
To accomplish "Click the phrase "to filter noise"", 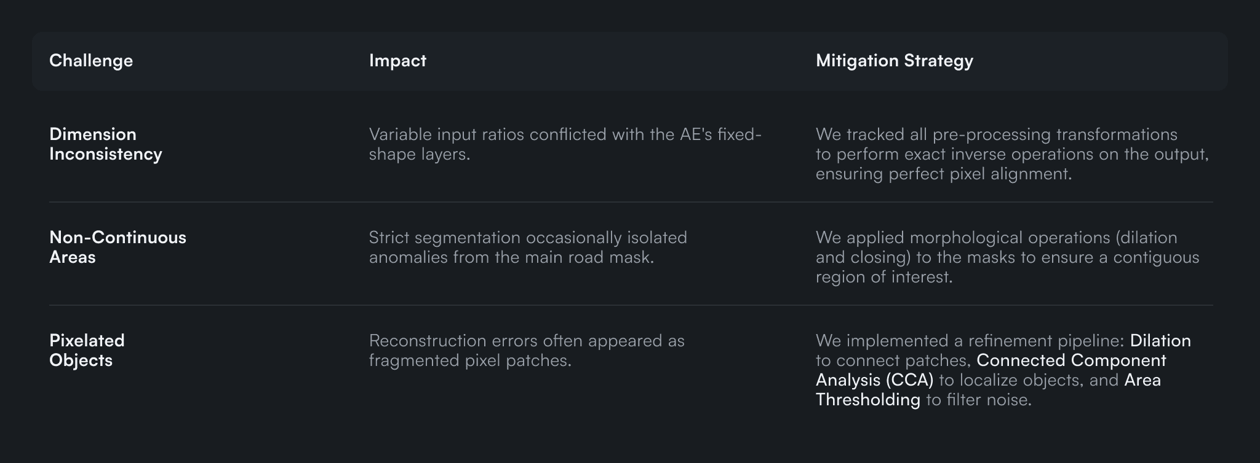I will pyautogui.click(x=978, y=400).
